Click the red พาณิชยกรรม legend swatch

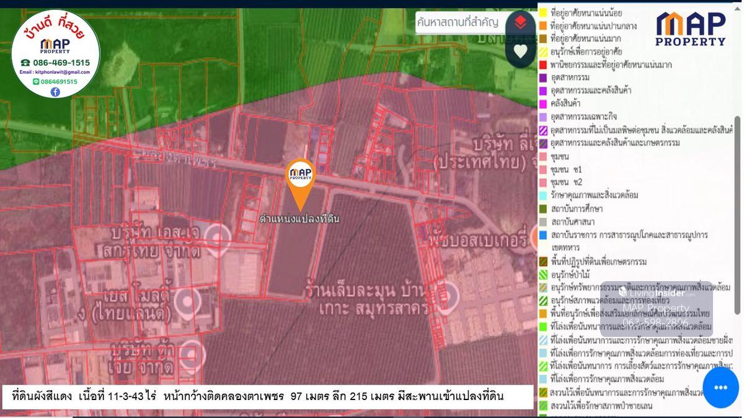[x=542, y=64]
